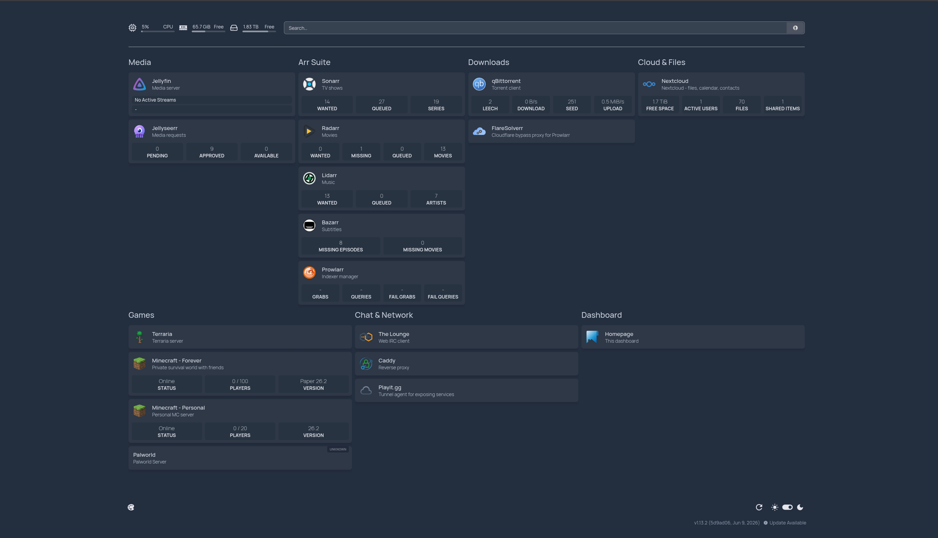Screen dimensions: 938x538
Task: Click the Nextcloud "1.7 TiB FREE SPACE" stat
Action: 660,105
